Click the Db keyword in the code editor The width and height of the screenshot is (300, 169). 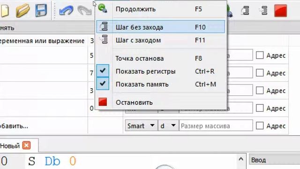(52, 161)
